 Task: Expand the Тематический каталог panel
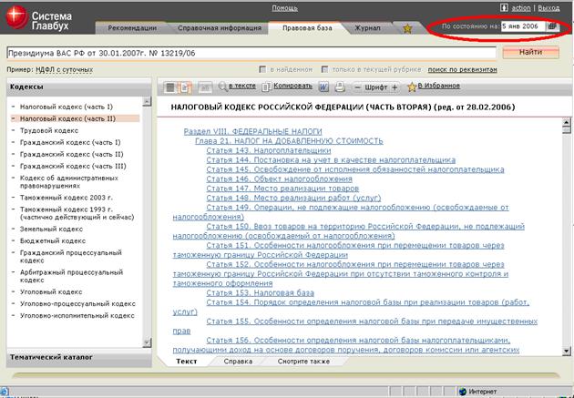[78, 357]
